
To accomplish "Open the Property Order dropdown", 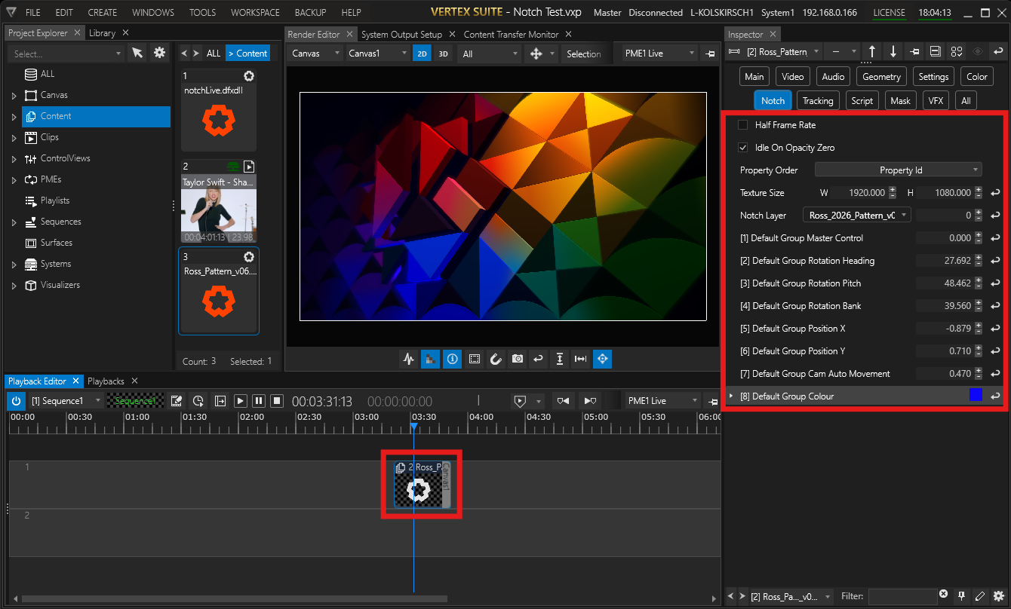I will point(898,170).
